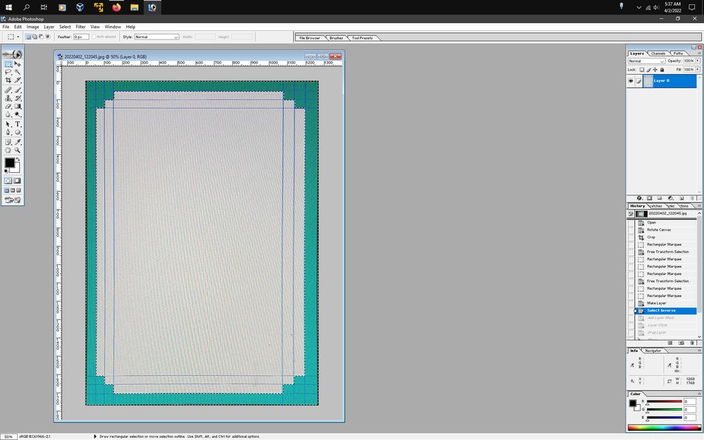704x440 pixels.
Task: Switch to the Paths tab
Action: pyautogui.click(x=678, y=54)
